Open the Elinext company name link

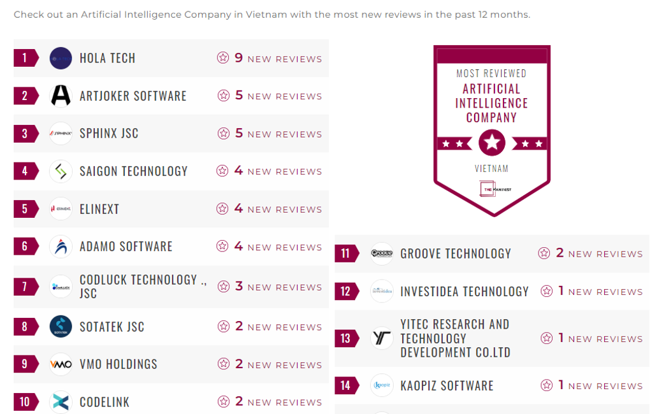click(x=99, y=209)
